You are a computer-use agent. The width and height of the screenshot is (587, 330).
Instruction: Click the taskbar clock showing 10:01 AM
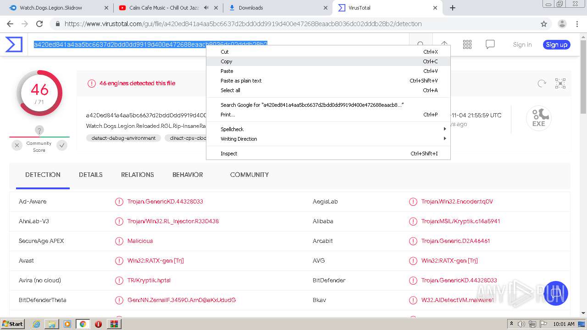[564, 324]
